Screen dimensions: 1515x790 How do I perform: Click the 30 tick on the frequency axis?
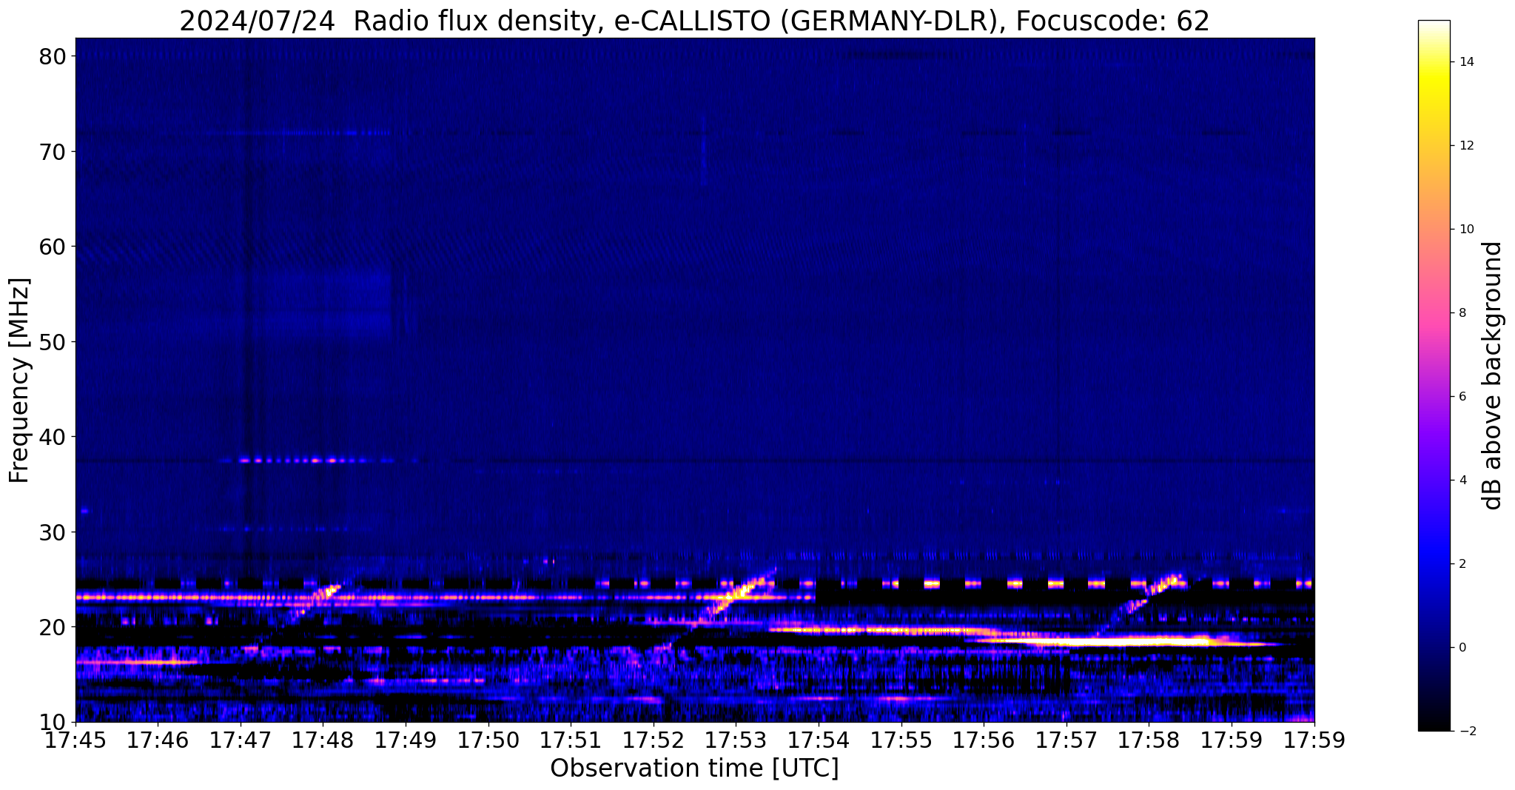pyautogui.click(x=54, y=532)
